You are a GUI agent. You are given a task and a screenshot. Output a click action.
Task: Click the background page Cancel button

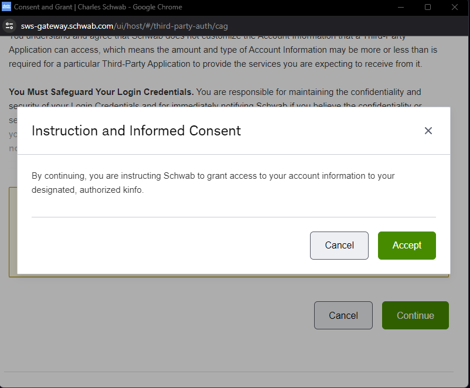(x=343, y=315)
